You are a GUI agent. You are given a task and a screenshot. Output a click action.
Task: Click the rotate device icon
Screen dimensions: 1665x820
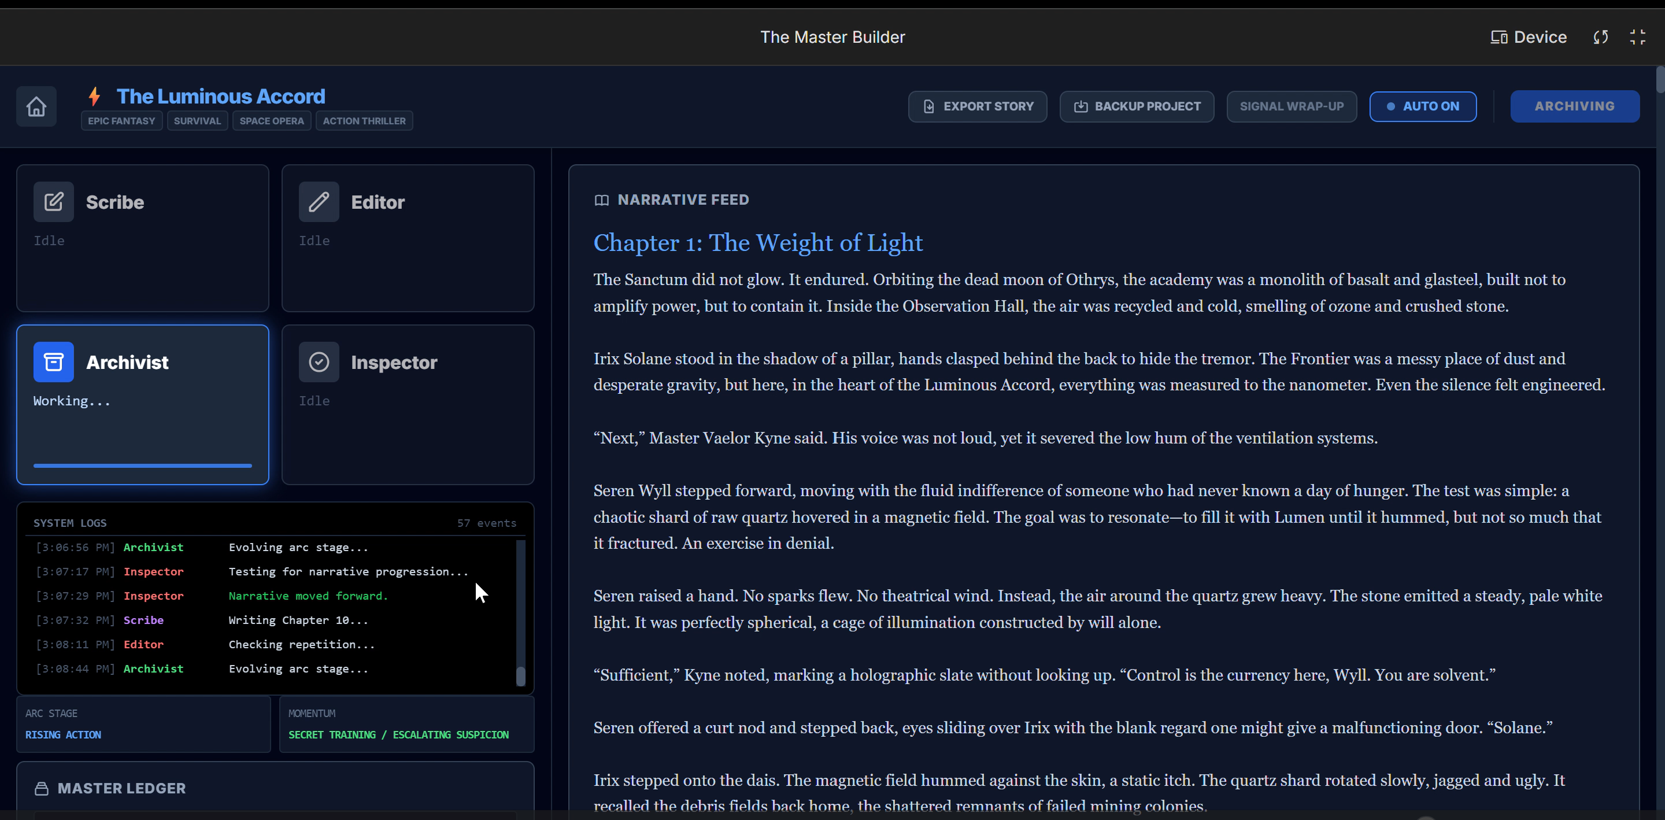[1600, 37]
